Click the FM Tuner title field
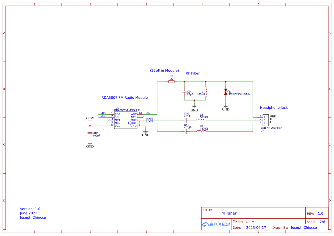 (228, 213)
